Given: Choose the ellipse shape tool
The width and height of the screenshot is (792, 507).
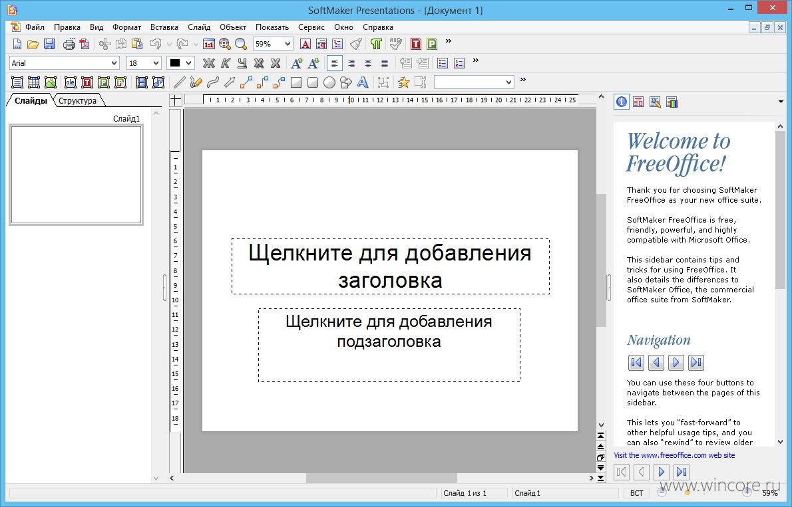Looking at the screenshot, I should 329,82.
